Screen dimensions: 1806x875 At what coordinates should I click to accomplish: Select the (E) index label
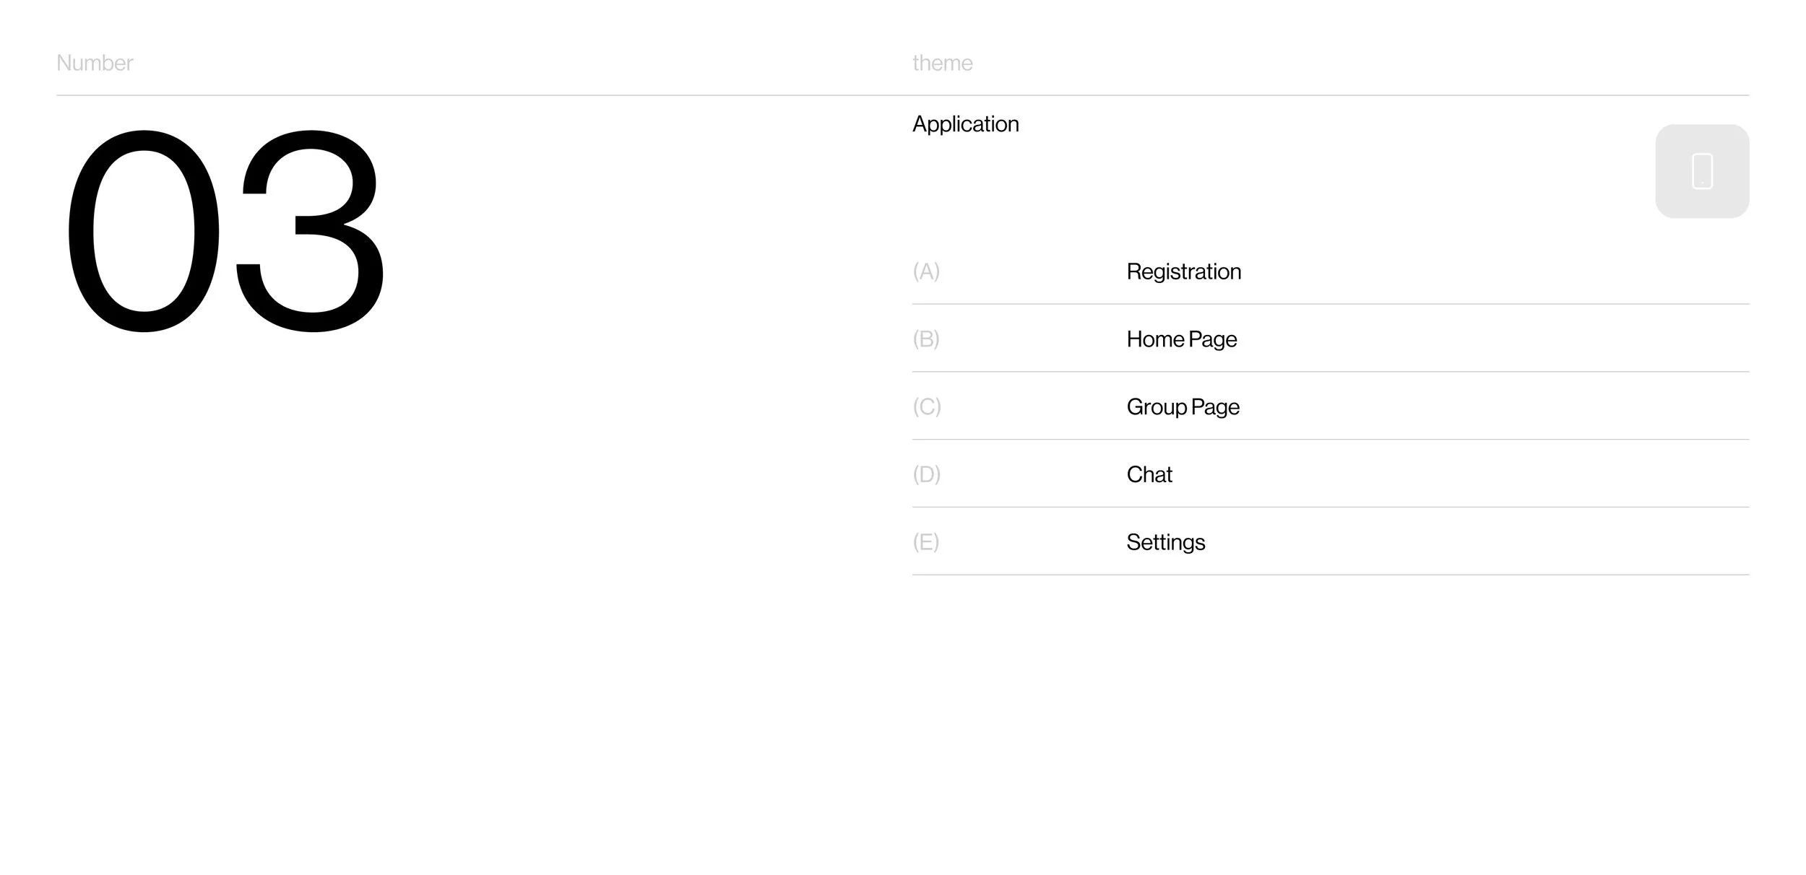point(925,542)
